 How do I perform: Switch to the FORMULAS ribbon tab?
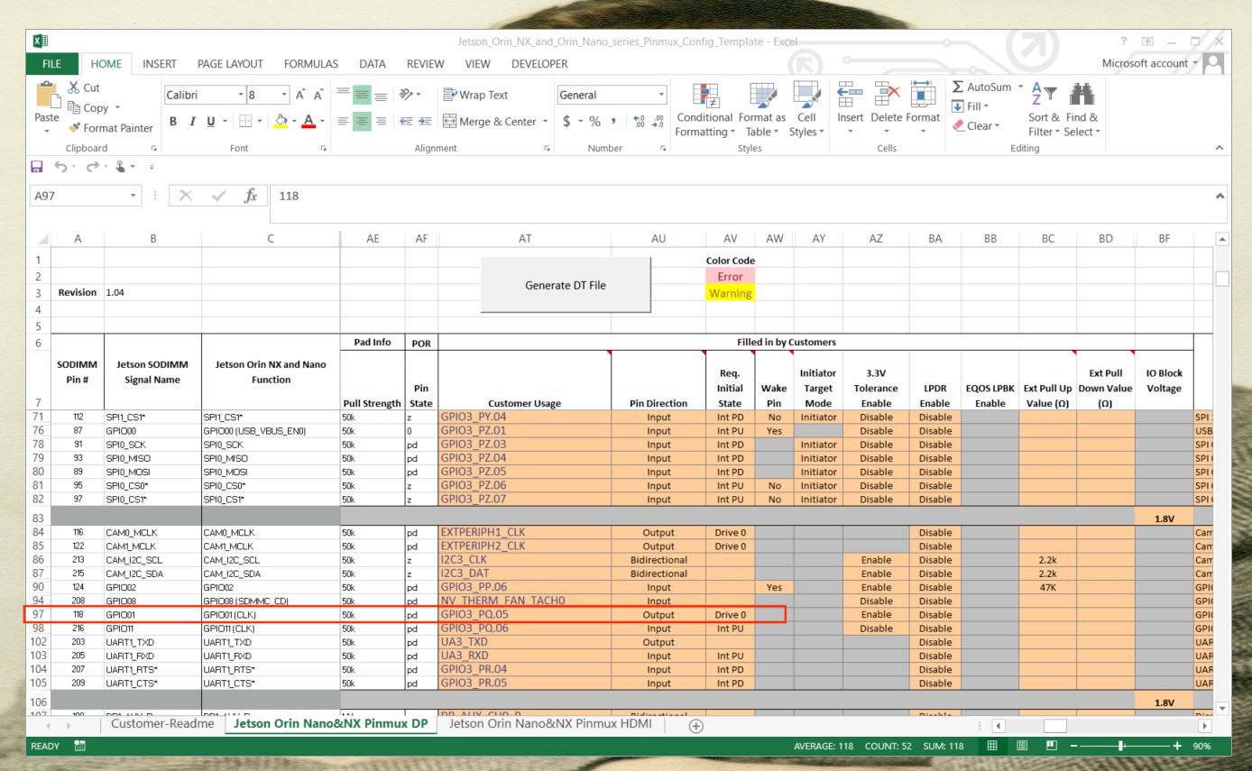point(310,63)
